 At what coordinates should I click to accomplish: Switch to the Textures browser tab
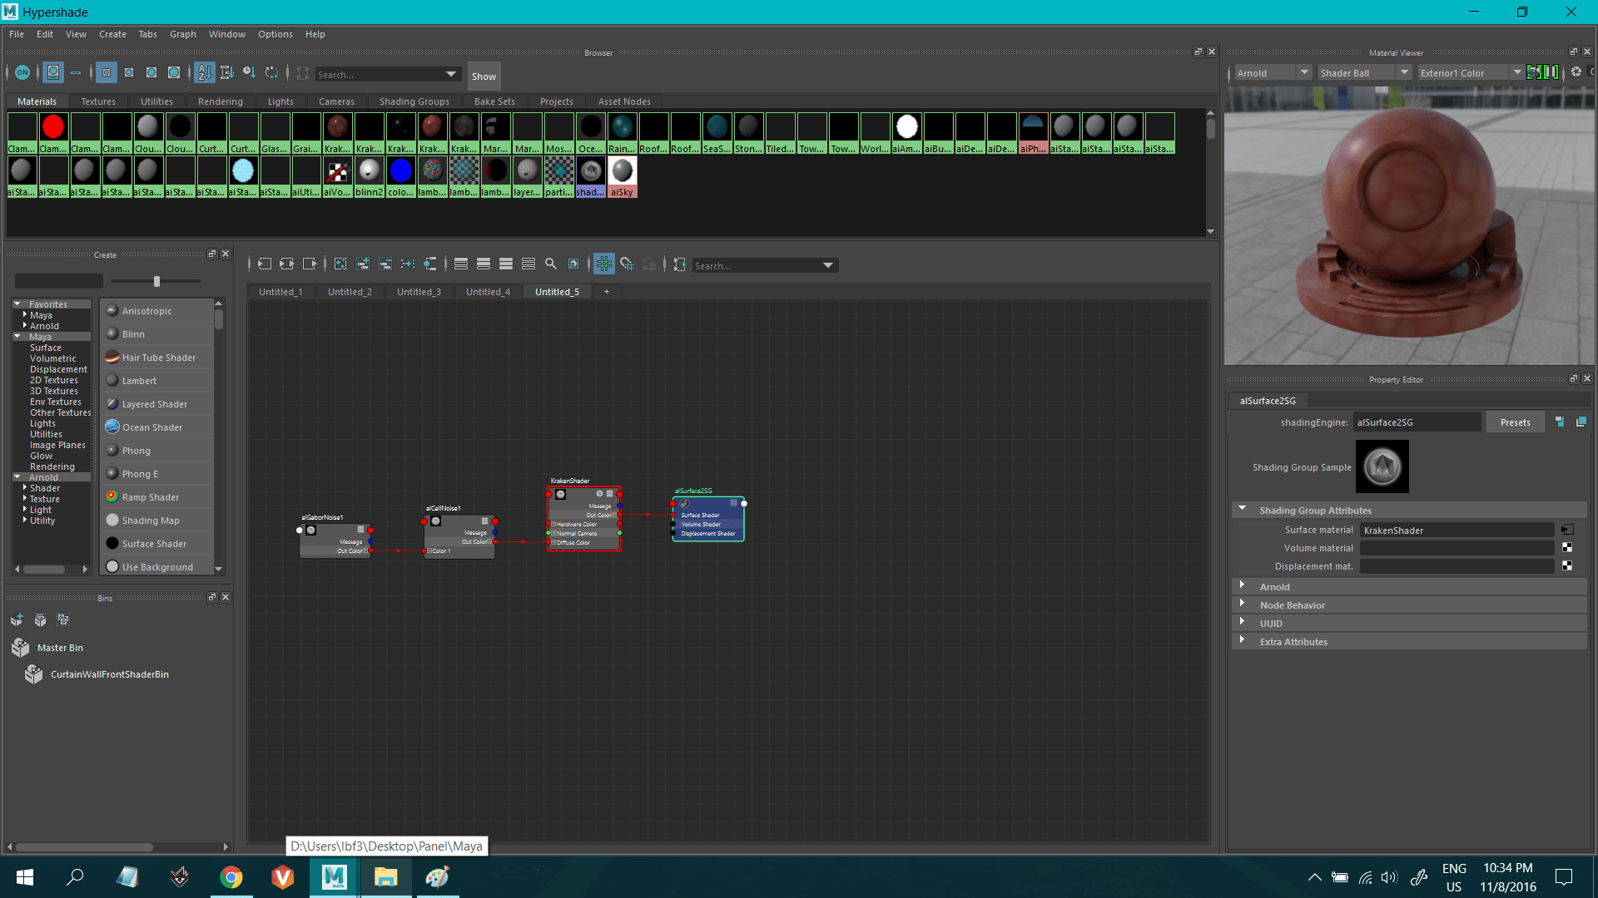point(98,101)
